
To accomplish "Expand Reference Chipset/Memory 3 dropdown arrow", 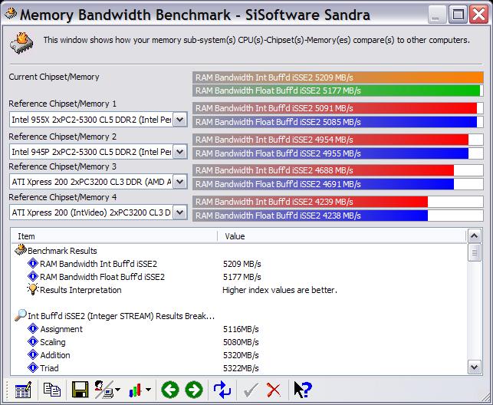I will [180, 182].
